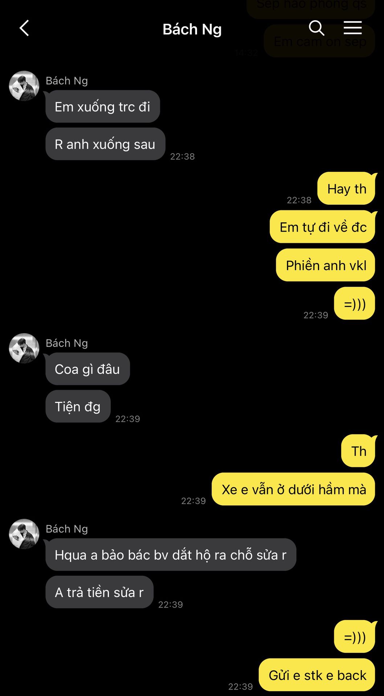384x696 pixels.
Task: Select the message 'Em xuống trc đi'
Action: (x=103, y=107)
